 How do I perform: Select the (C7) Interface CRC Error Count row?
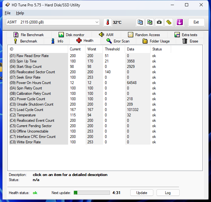point(90,137)
